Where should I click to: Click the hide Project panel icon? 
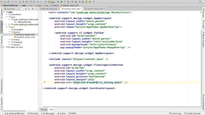(36, 9)
